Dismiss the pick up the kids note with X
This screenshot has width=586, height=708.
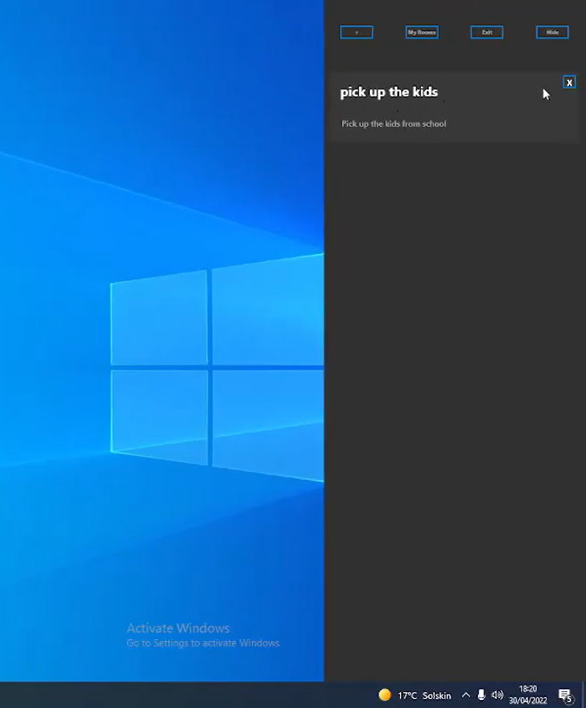pos(569,82)
